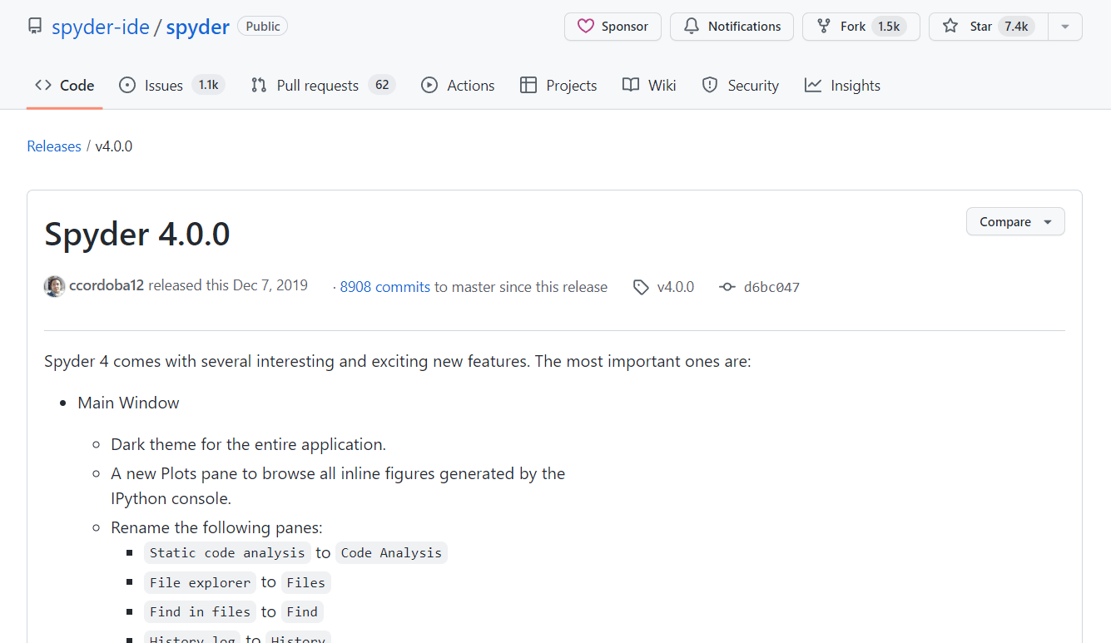Open the Projects tab
Screen dimensions: 1111x643
tap(558, 85)
